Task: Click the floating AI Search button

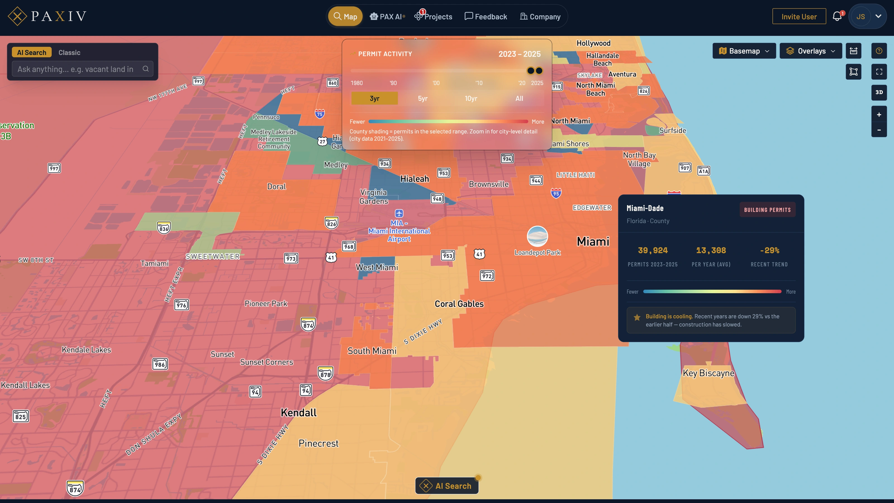Action: (x=447, y=486)
